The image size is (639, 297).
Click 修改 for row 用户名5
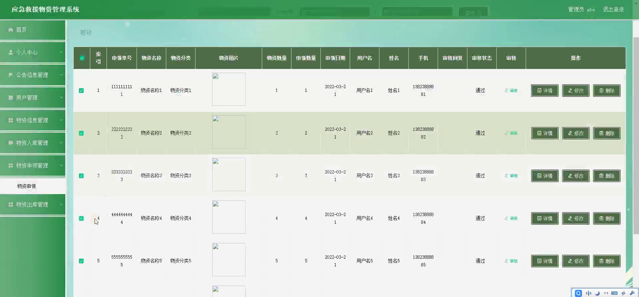(576, 261)
